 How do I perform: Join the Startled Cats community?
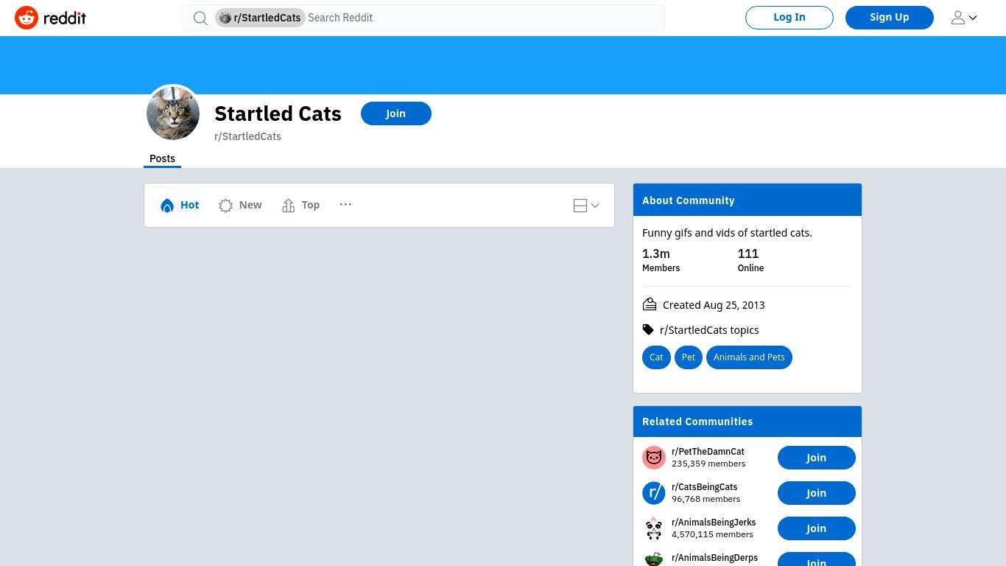click(396, 113)
